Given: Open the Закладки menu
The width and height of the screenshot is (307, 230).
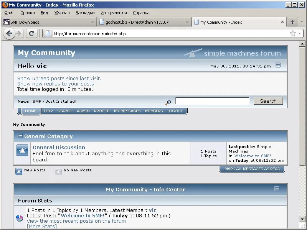Looking at the screenshot, I should click(x=85, y=13).
